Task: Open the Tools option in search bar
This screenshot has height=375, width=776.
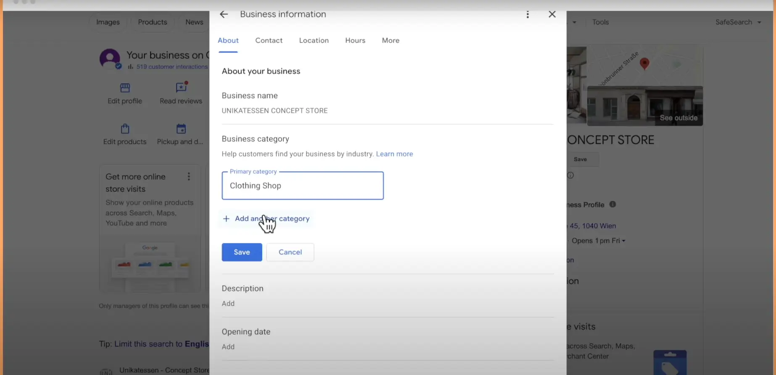Action: click(x=600, y=22)
